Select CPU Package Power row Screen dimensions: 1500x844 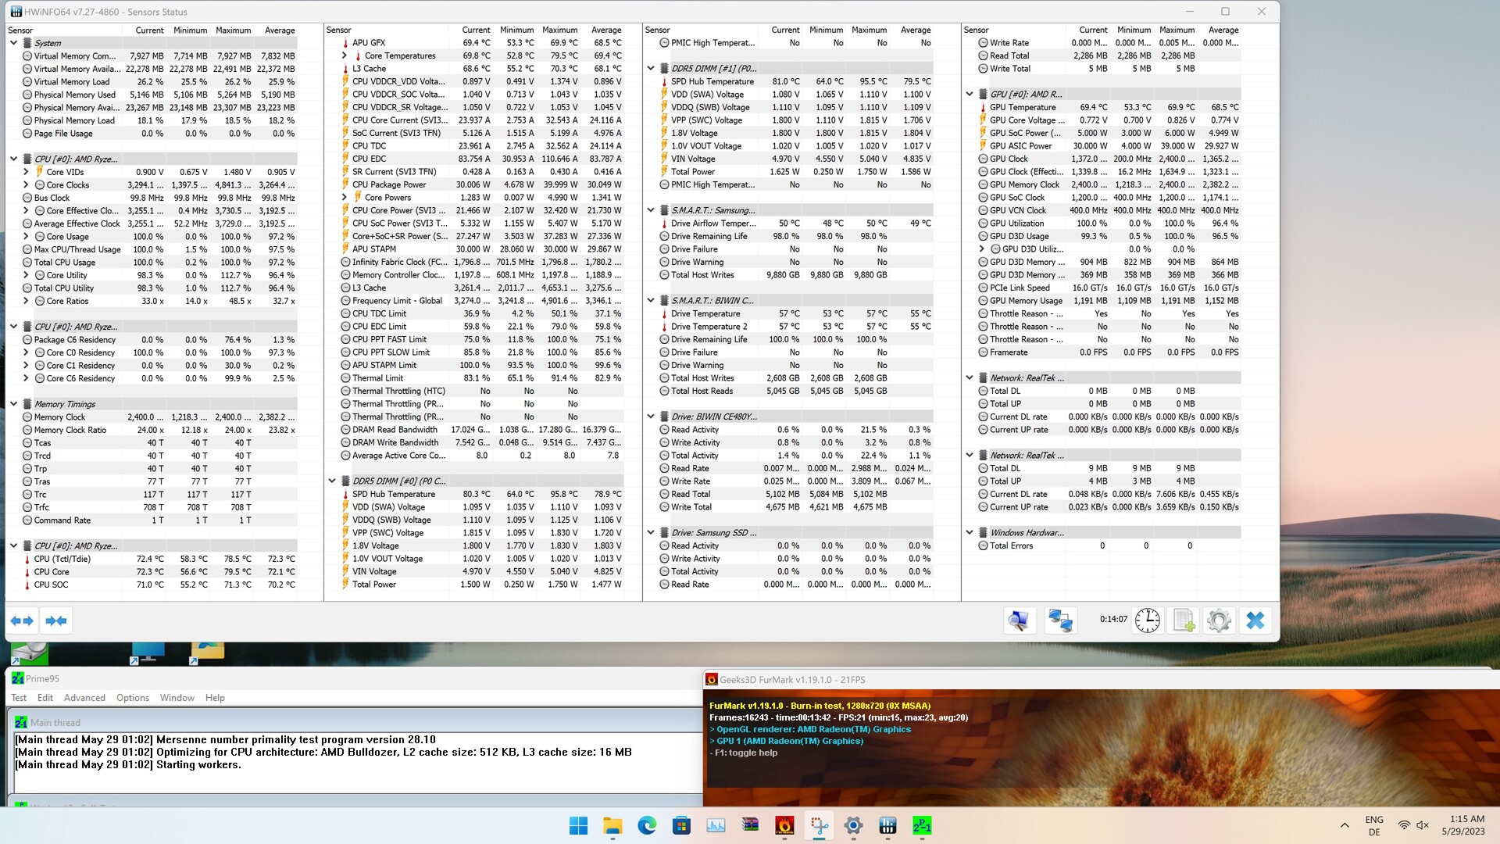click(480, 185)
